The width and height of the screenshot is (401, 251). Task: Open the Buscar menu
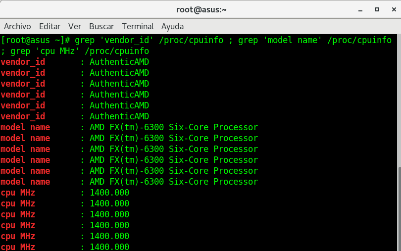[x=101, y=26]
